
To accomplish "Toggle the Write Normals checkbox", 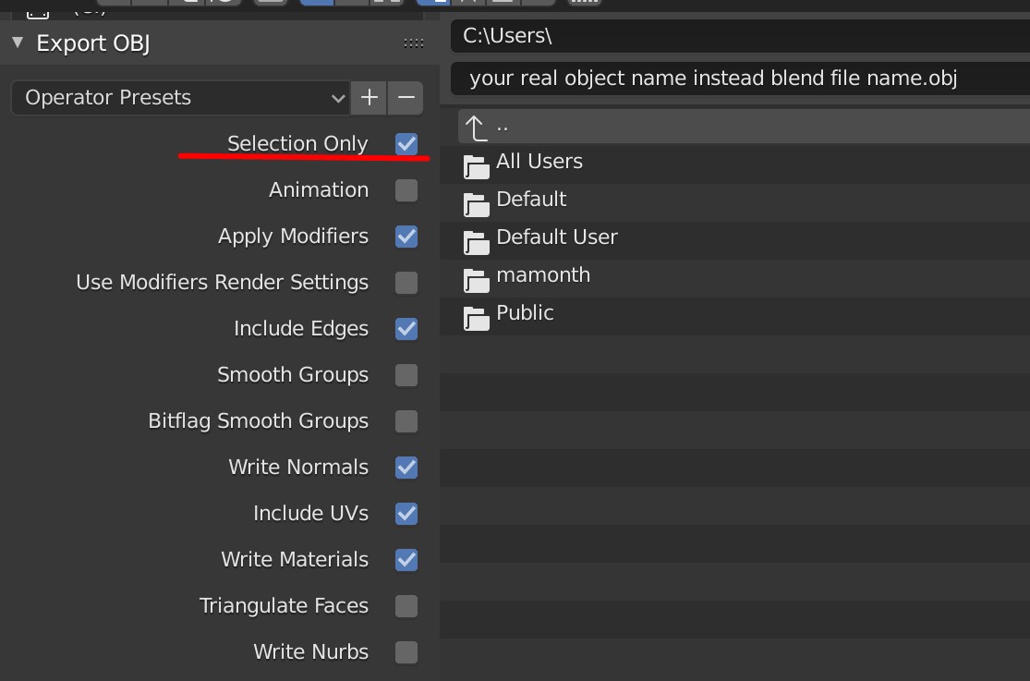I will 406,468.
